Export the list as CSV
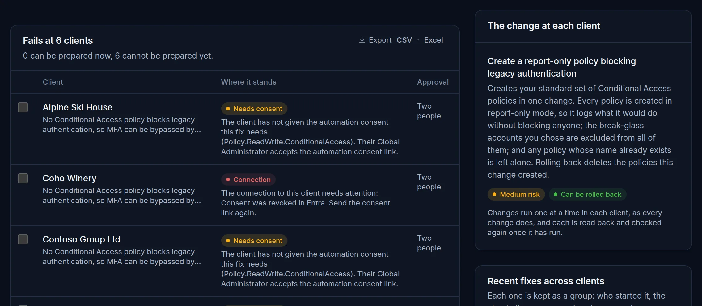Image resolution: width=702 pixels, height=306 pixels. click(404, 40)
